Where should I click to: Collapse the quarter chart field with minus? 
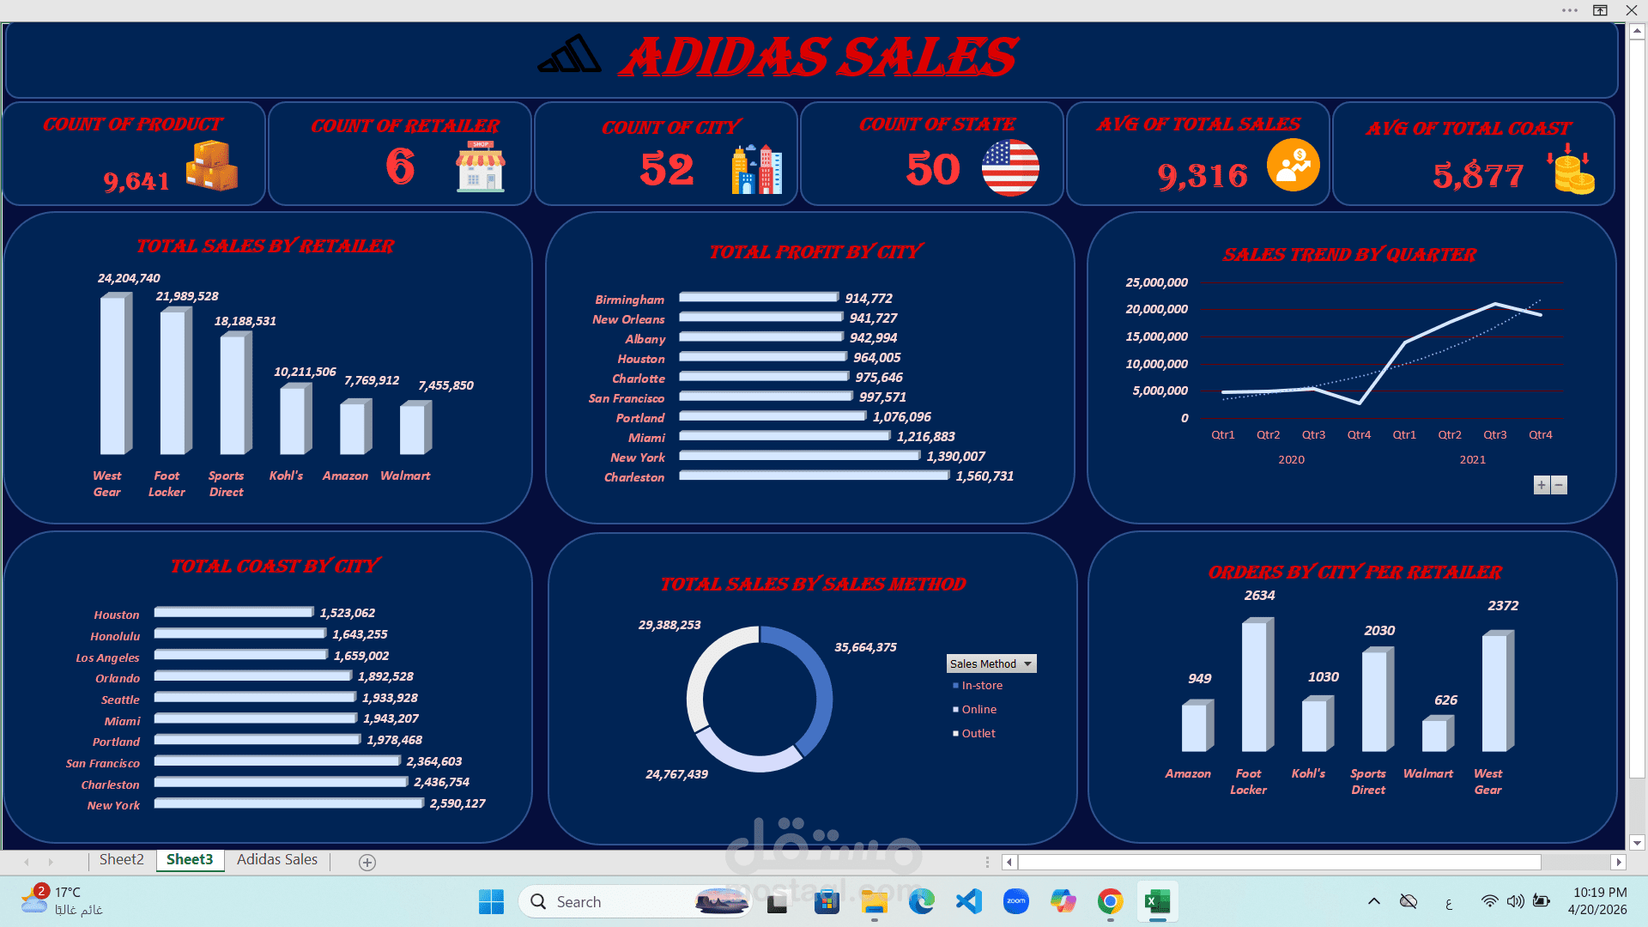[1559, 485]
